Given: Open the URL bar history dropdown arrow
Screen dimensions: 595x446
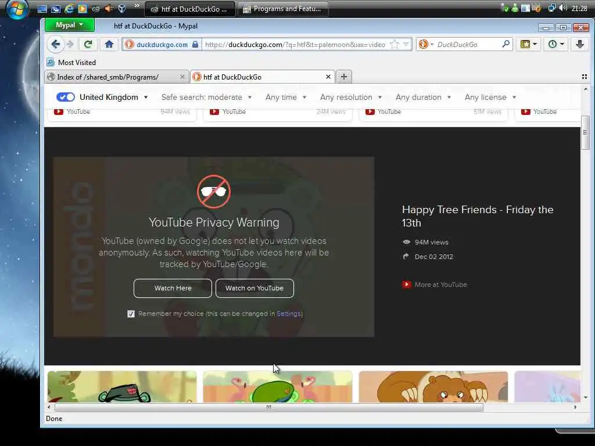Looking at the screenshot, I should [406, 44].
